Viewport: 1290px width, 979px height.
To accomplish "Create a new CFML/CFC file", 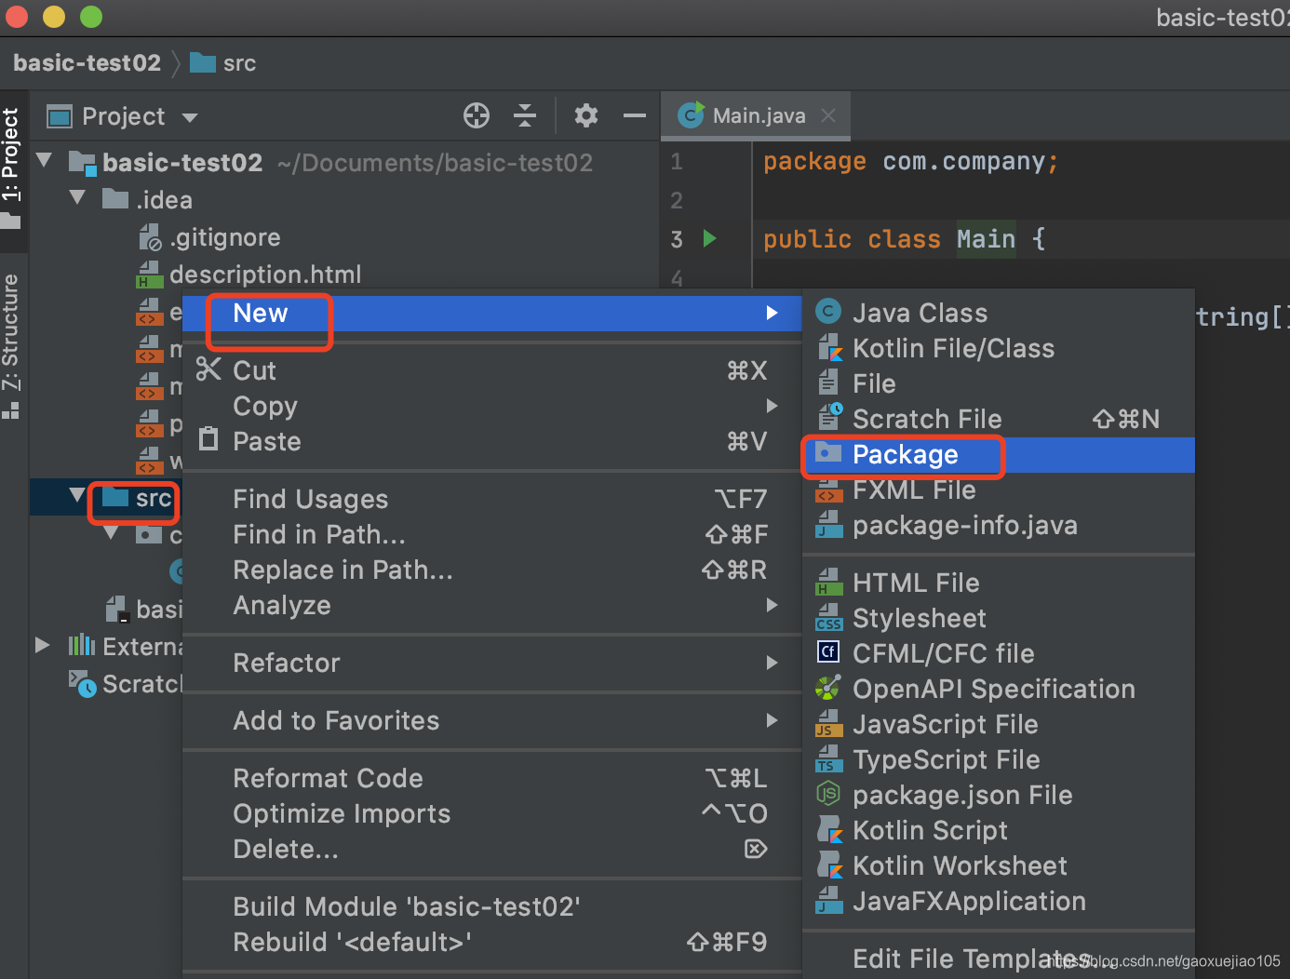I will tap(999, 653).
